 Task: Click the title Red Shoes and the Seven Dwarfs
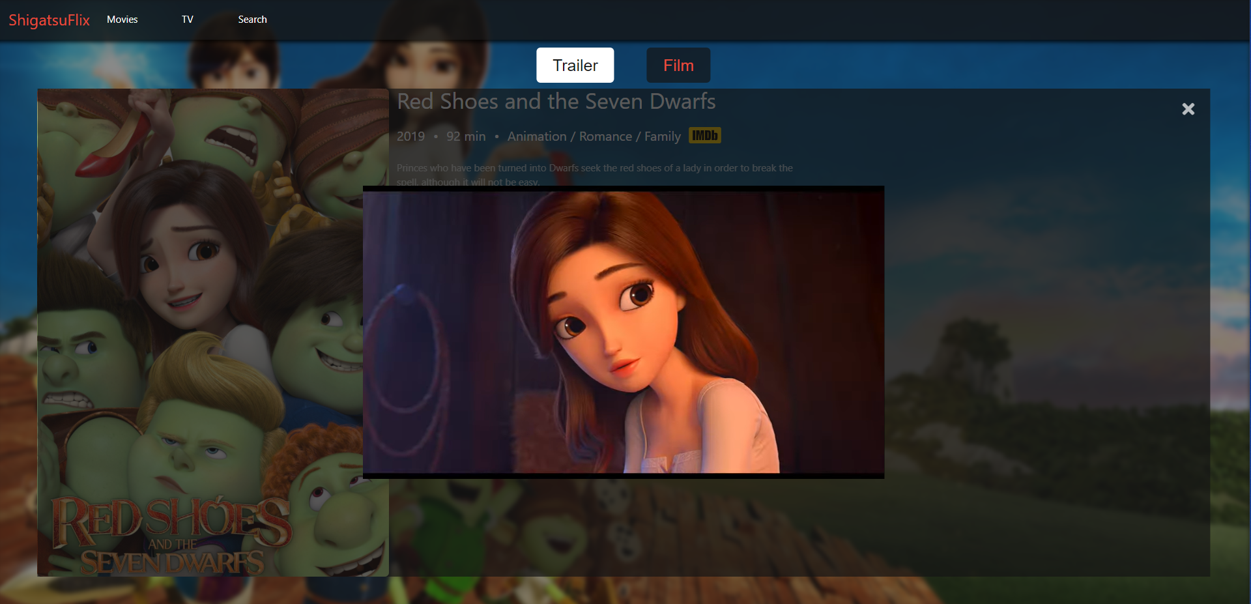point(556,102)
